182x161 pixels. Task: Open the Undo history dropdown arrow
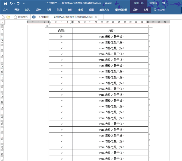coord(14,3)
